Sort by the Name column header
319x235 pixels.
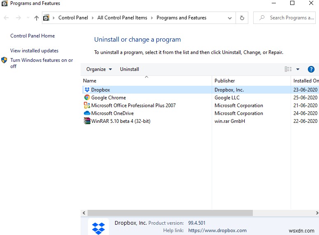pyautogui.click(x=146, y=80)
